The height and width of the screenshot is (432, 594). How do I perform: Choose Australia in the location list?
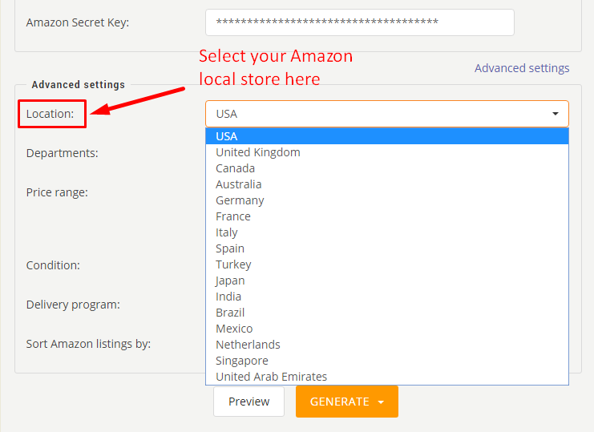pos(387,184)
